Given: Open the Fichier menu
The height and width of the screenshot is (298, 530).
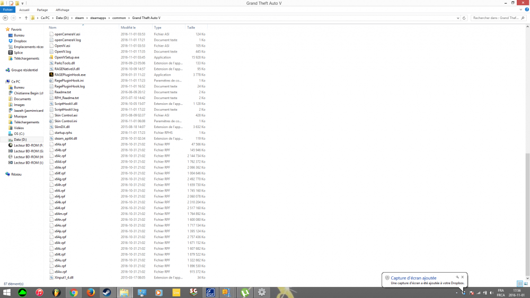Looking at the screenshot, I should coord(7,10).
